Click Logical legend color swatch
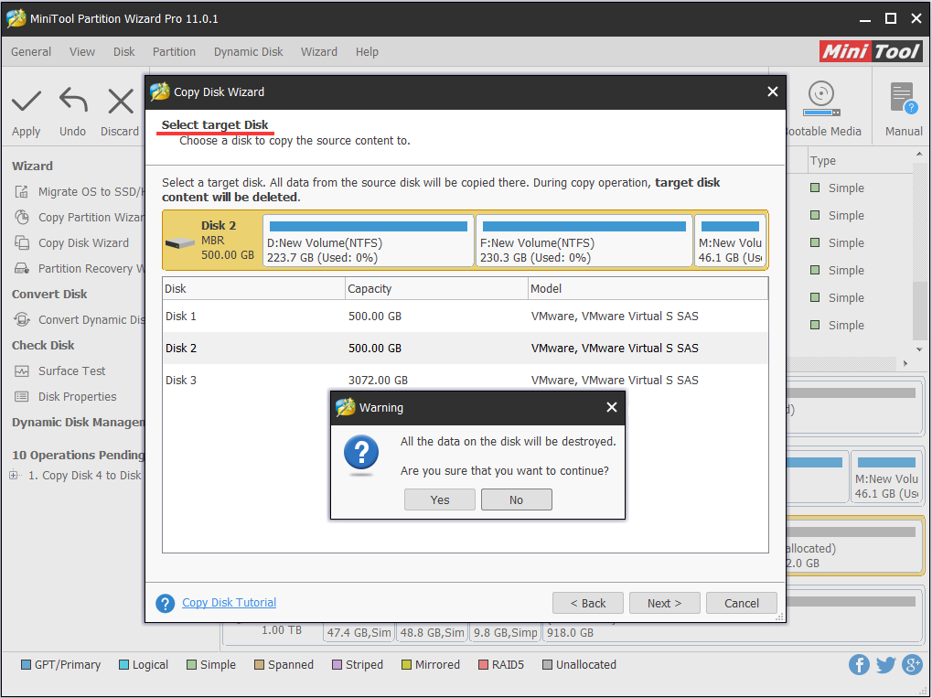 pyautogui.click(x=123, y=665)
